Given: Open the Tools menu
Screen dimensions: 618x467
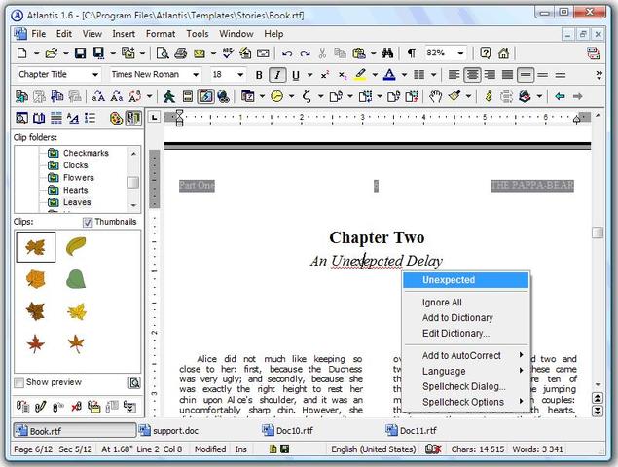Looking at the screenshot, I should point(198,34).
